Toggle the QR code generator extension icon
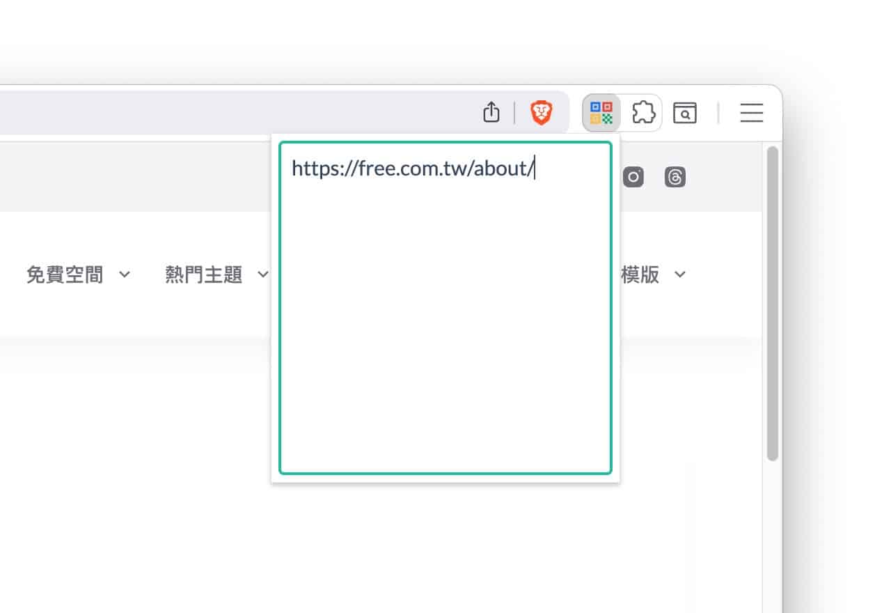The height and width of the screenshot is (613, 891). (601, 112)
